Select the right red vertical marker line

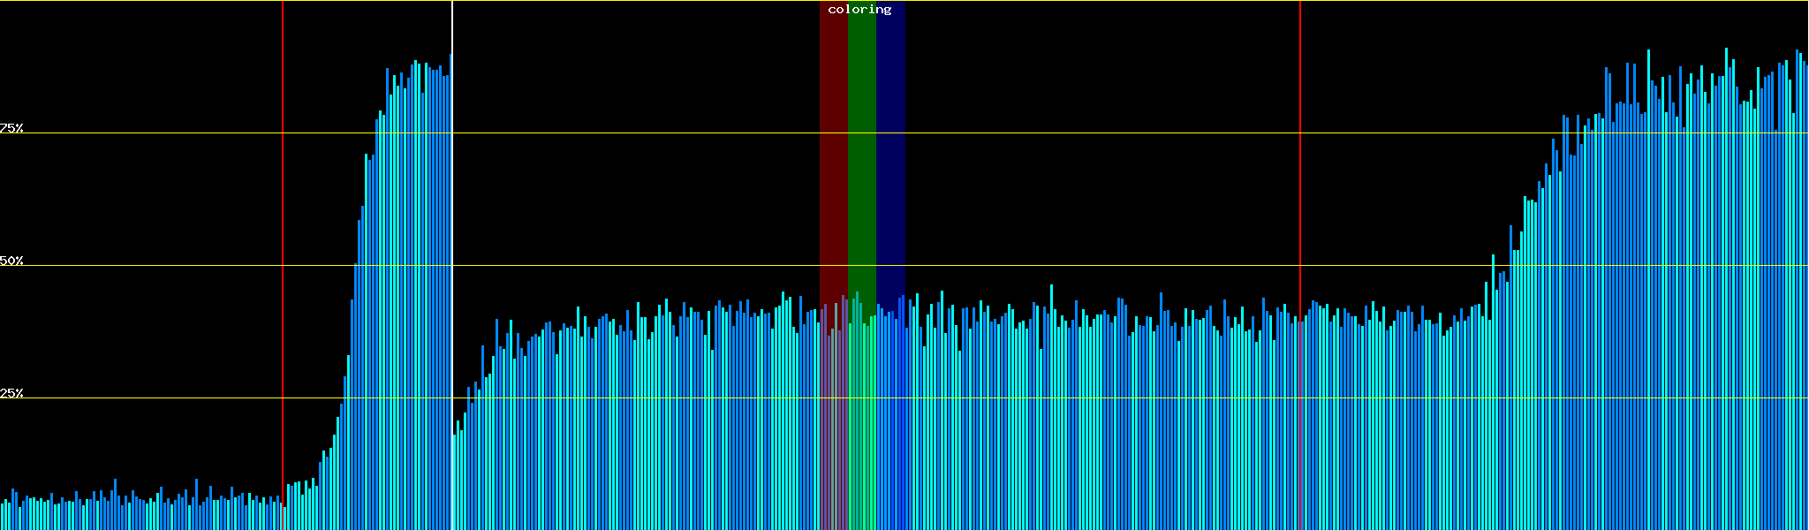[x=1300, y=177]
